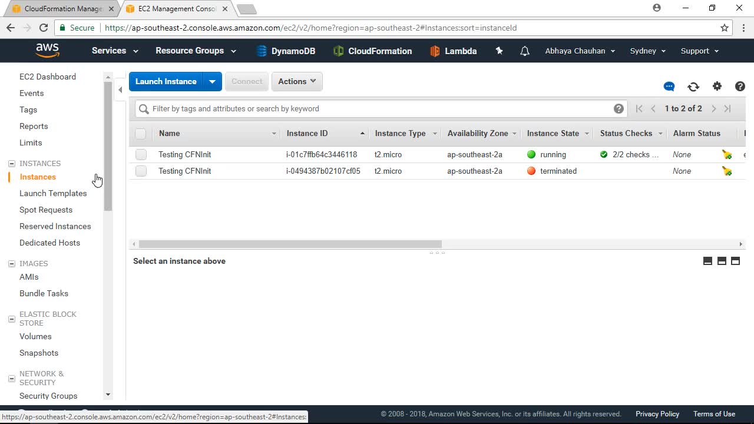The image size is (754, 424).
Task: Collapse the Network & Security section
Action: click(x=11, y=378)
